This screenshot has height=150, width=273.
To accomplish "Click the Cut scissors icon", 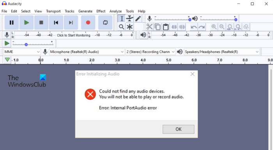I will (149, 27).
